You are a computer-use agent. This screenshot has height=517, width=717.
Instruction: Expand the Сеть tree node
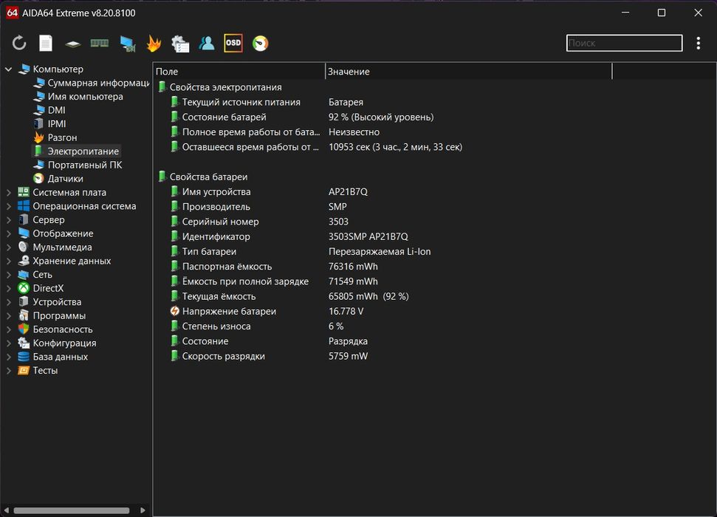[x=8, y=275]
